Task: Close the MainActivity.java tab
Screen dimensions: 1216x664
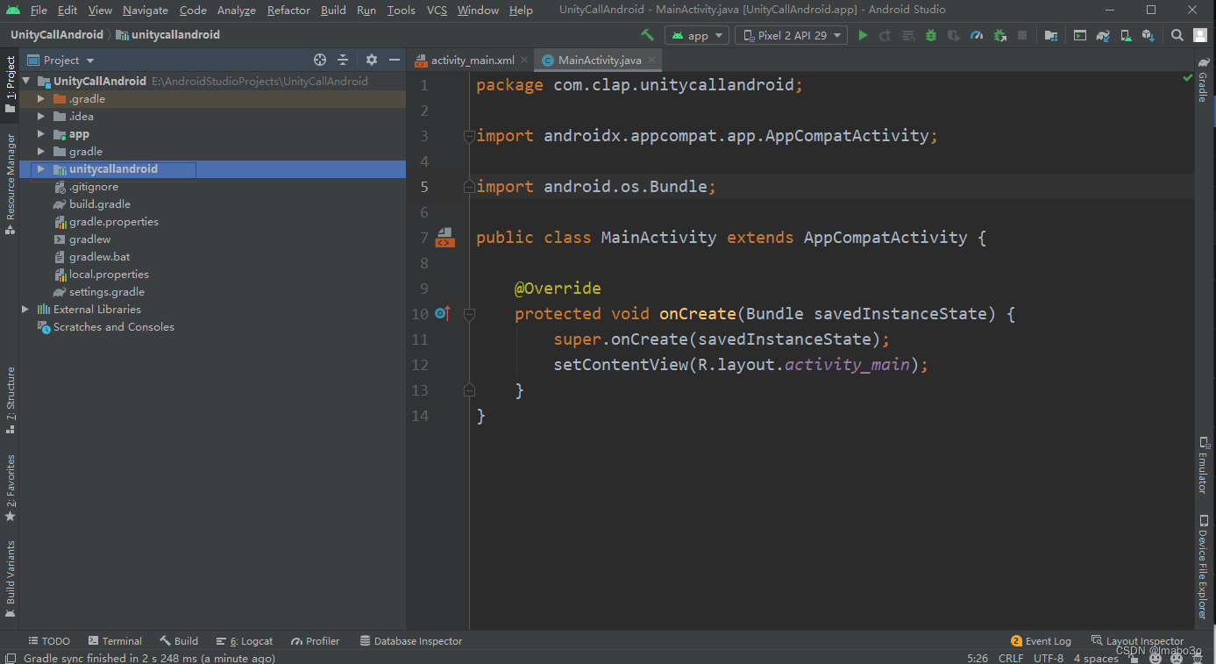Action: coord(652,61)
